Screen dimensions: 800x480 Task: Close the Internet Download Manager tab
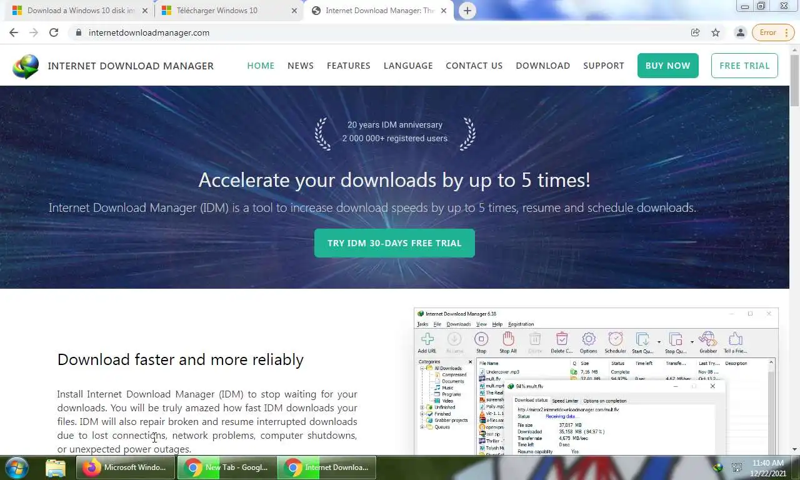(443, 11)
